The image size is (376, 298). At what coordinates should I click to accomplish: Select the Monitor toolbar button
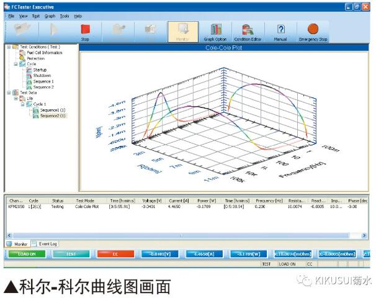pos(182,32)
